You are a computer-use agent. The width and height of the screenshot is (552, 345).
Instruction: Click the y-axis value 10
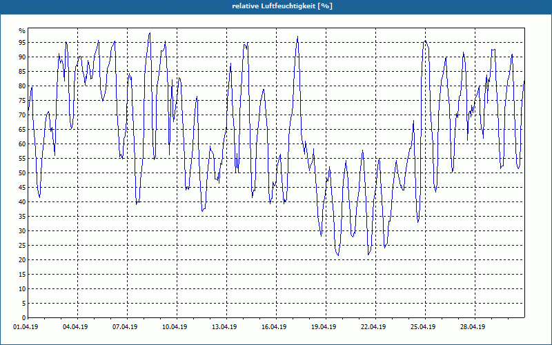[x=22, y=289]
